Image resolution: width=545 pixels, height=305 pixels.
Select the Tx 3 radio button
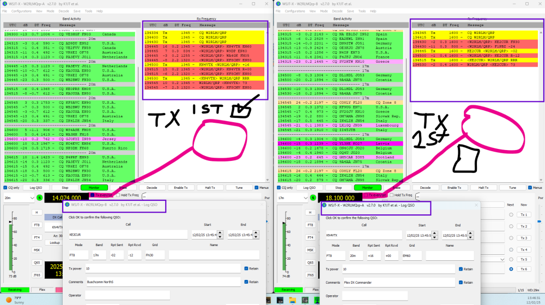[511, 238]
